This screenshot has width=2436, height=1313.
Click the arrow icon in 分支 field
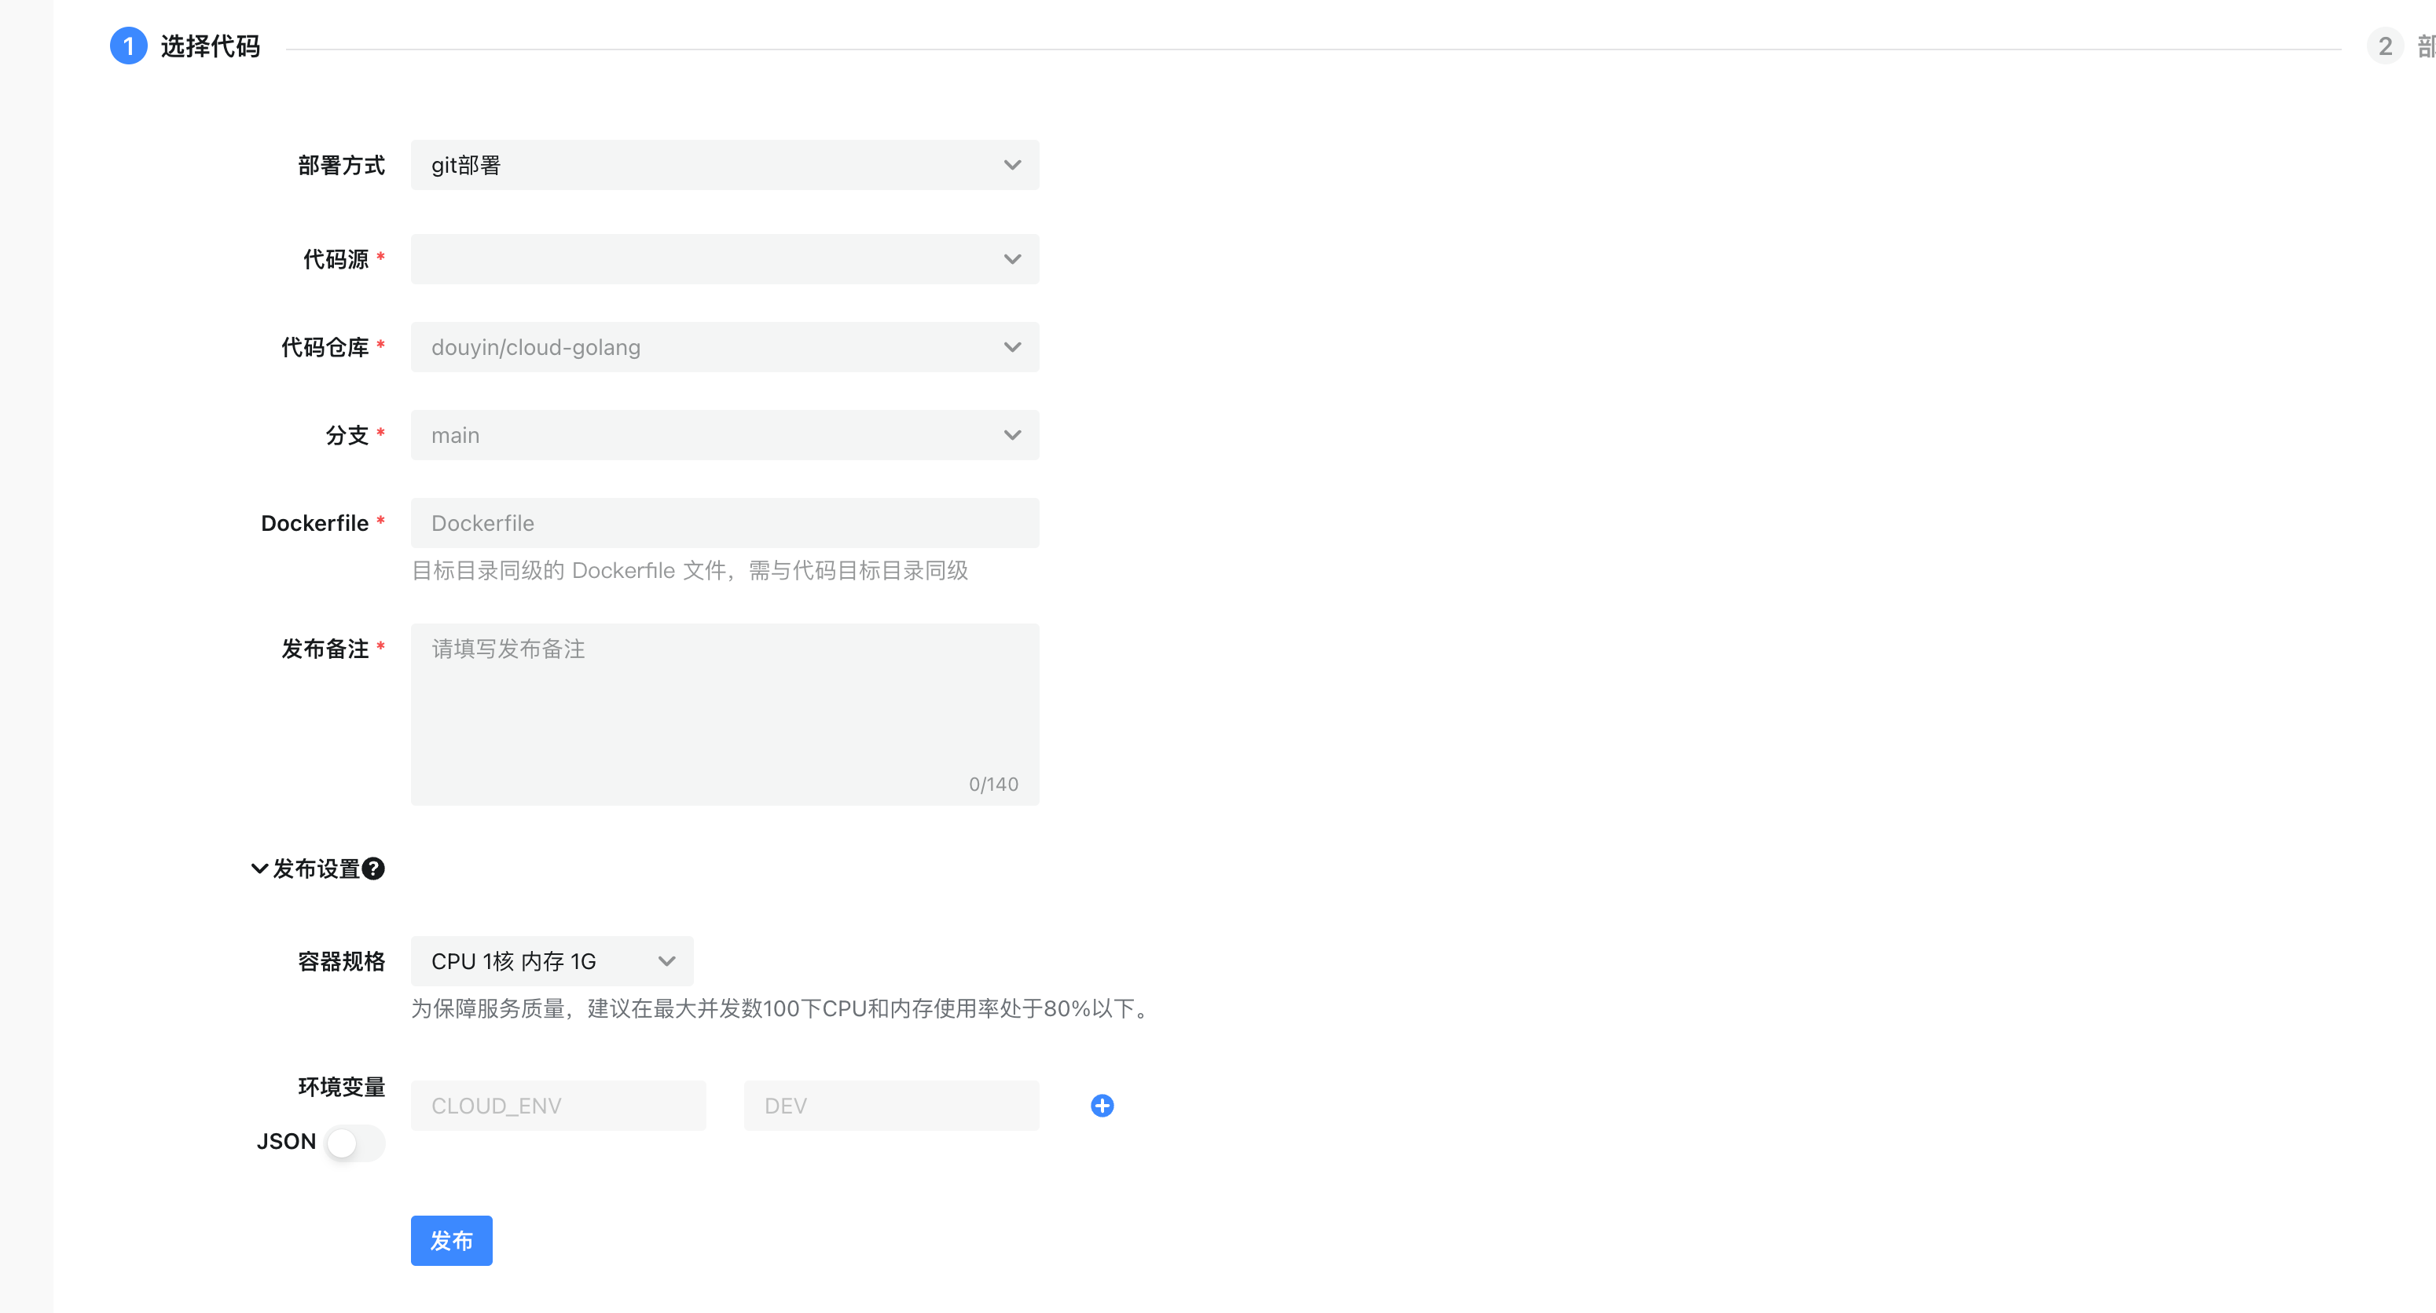pyautogui.click(x=1012, y=435)
